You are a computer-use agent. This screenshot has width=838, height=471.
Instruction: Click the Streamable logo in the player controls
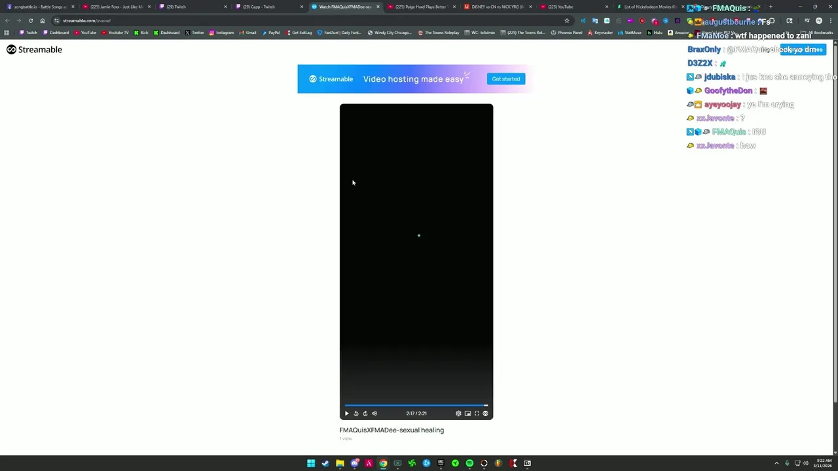click(485, 413)
